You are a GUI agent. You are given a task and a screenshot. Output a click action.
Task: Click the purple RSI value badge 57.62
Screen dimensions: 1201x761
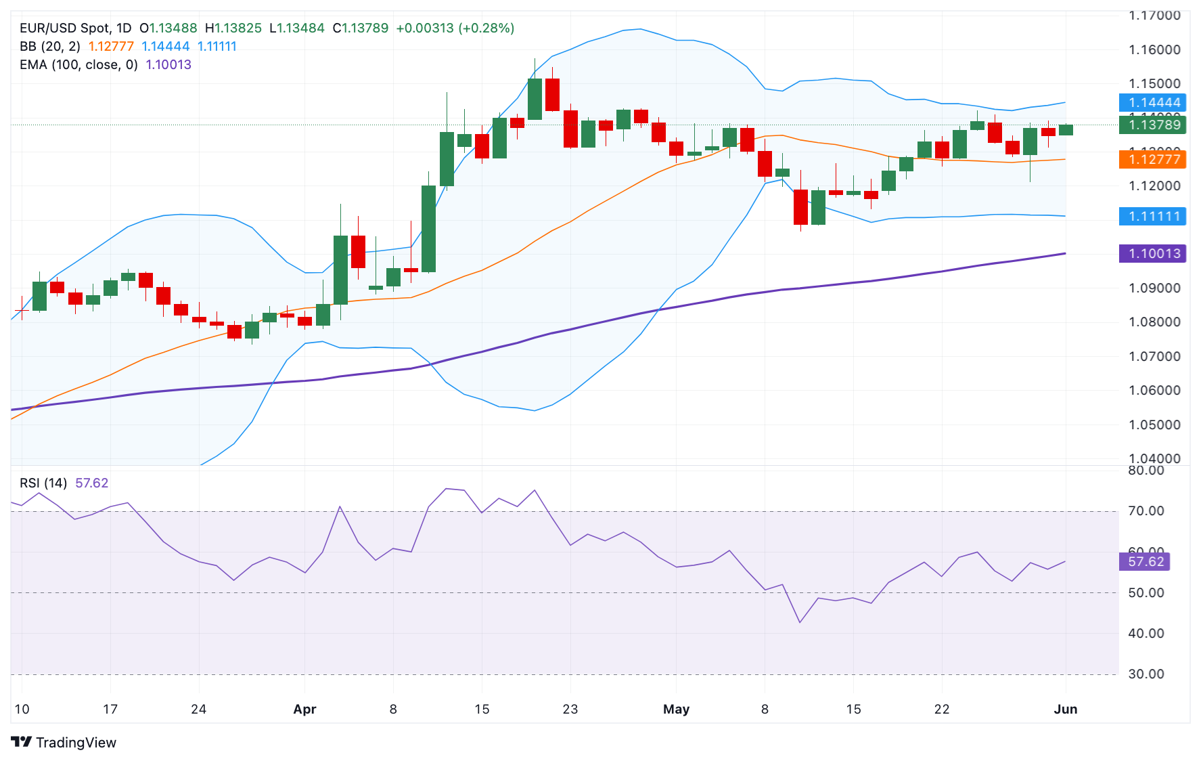click(x=1145, y=562)
